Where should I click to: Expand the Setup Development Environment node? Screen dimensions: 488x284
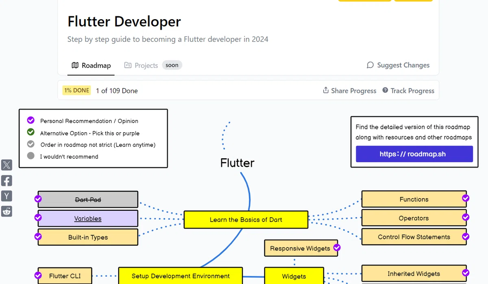tap(181, 275)
